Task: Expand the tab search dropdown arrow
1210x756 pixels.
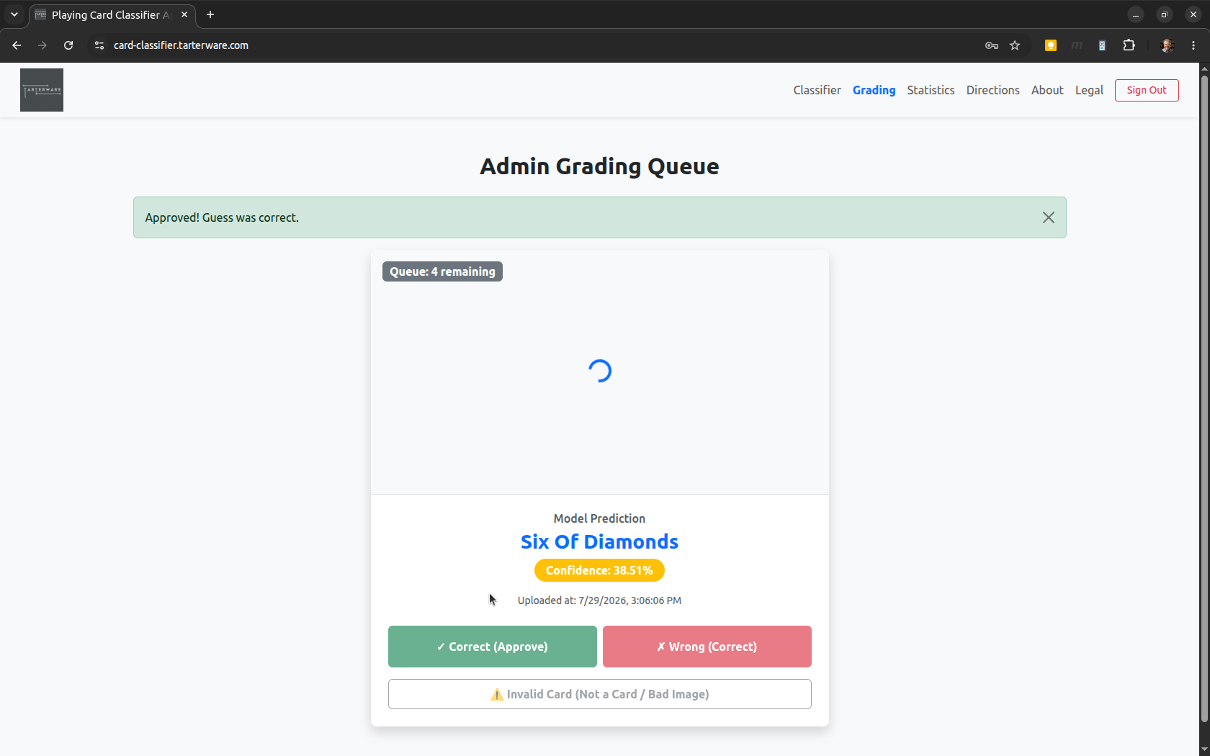Action: [14, 14]
